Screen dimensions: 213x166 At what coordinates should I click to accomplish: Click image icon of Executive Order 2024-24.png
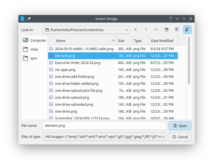tap(51, 63)
